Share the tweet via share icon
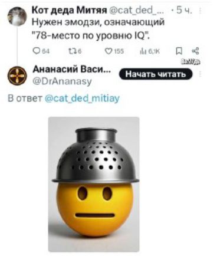217x256 pixels. (x=196, y=51)
